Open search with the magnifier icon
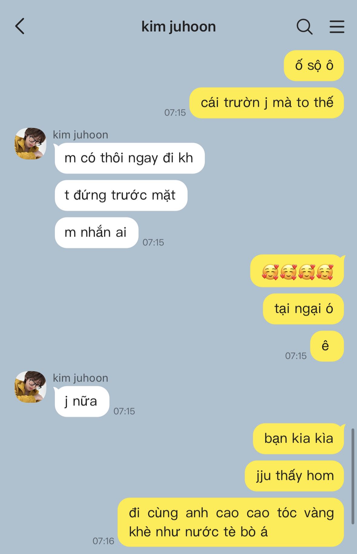Screen dimensions: 357x554 (304, 27)
